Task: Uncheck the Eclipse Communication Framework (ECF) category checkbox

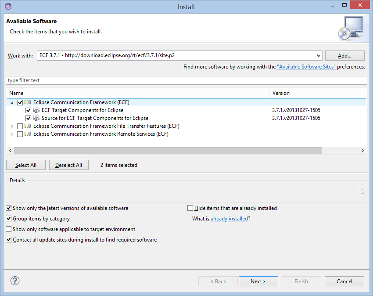Action: (20, 102)
